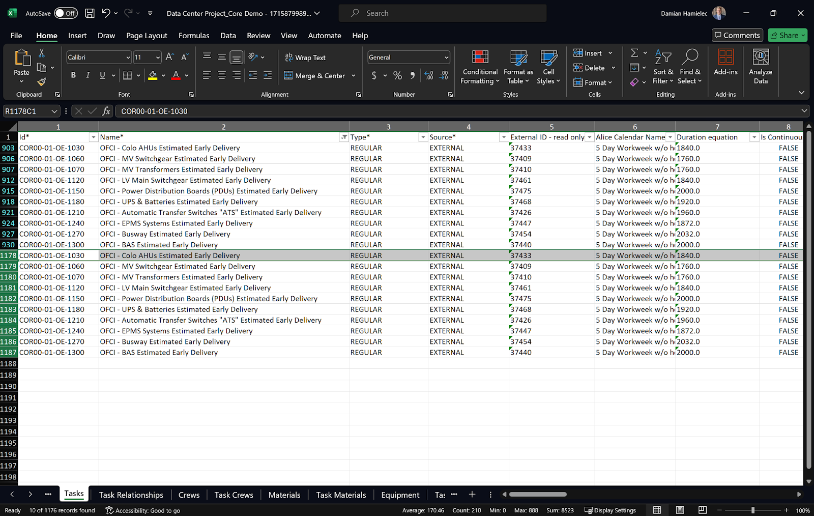Expand the Name Box dropdown
The image size is (814, 516).
54,111
